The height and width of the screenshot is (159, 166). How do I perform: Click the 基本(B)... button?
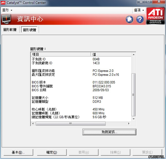click(x=18, y=152)
